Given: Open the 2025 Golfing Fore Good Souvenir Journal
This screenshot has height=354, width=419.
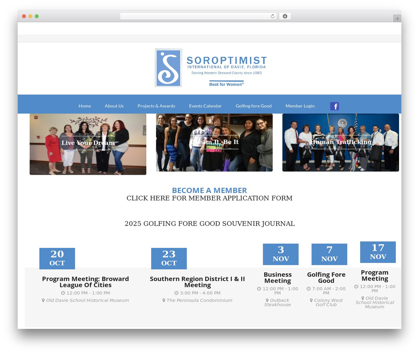Looking at the screenshot, I should [x=209, y=224].
